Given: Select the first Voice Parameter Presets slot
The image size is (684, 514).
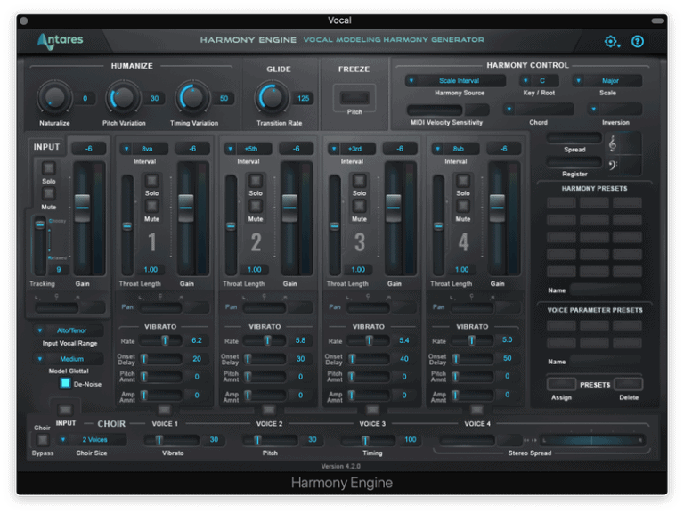Looking at the screenshot, I should click(x=561, y=325).
